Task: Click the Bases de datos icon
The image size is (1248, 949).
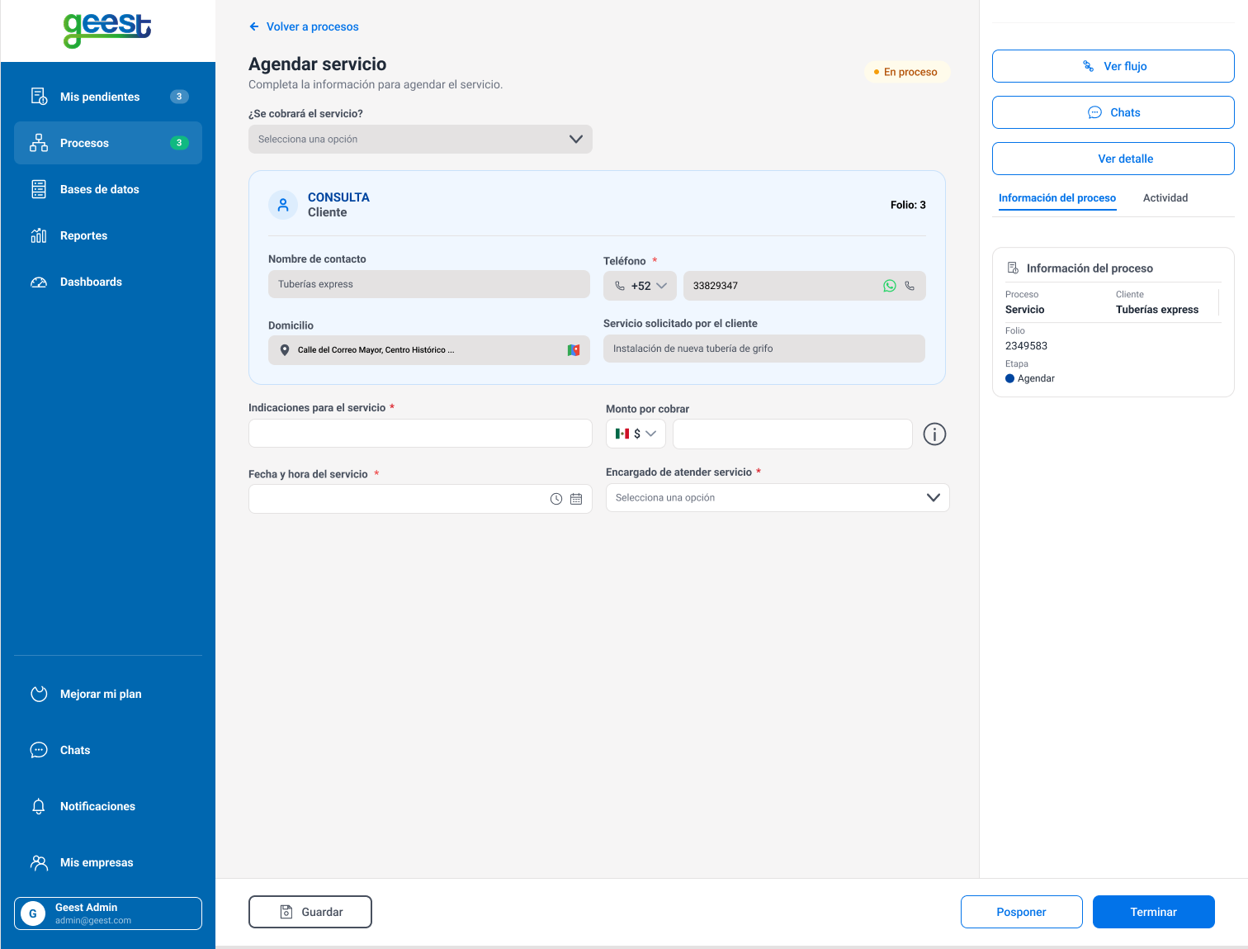Action: point(39,189)
